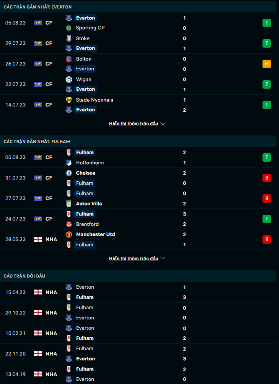Click the green T badge for Everton vs Sporting CP
Image resolution: width=279 pixels, height=384 pixels.
(267, 23)
